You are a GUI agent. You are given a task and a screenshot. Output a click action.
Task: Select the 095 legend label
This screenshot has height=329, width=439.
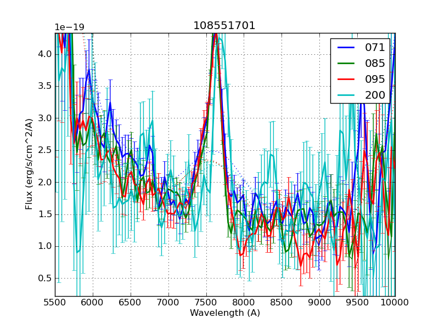(x=375, y=80)
